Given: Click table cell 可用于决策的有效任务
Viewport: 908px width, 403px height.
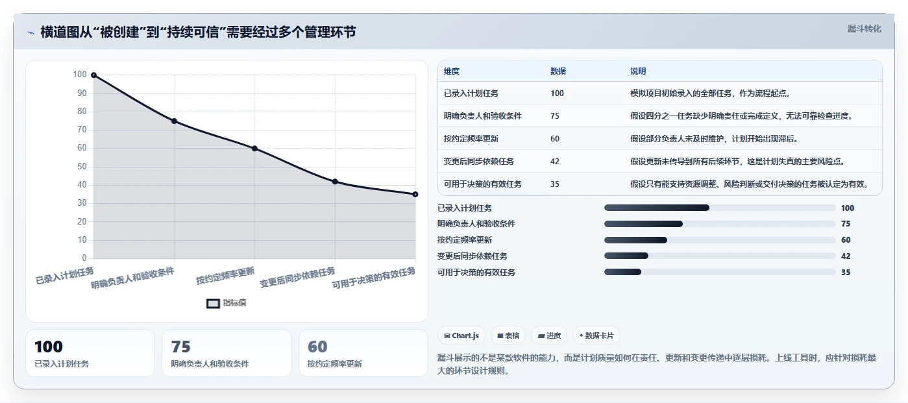Looking at the screenshot, I should 483,184.
